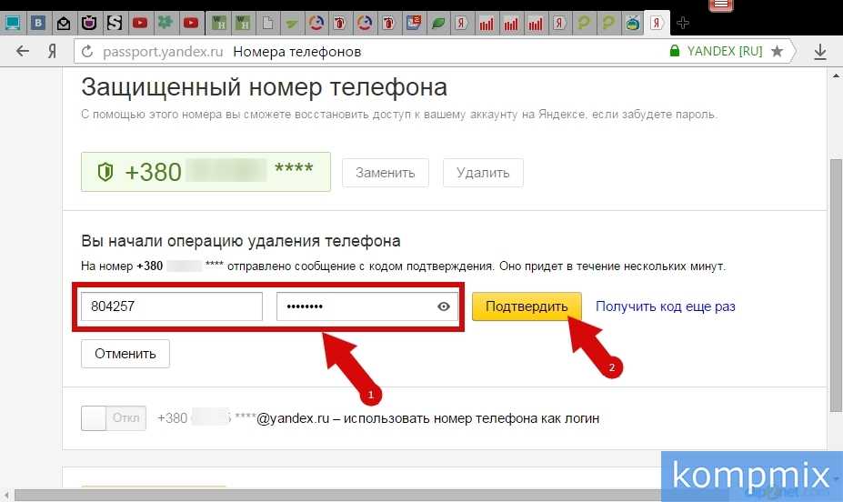Bookmark the page with star icon

click(777, 51)
